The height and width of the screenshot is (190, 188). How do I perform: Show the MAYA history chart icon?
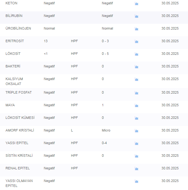pyautogui.click(x=136, y=106)
